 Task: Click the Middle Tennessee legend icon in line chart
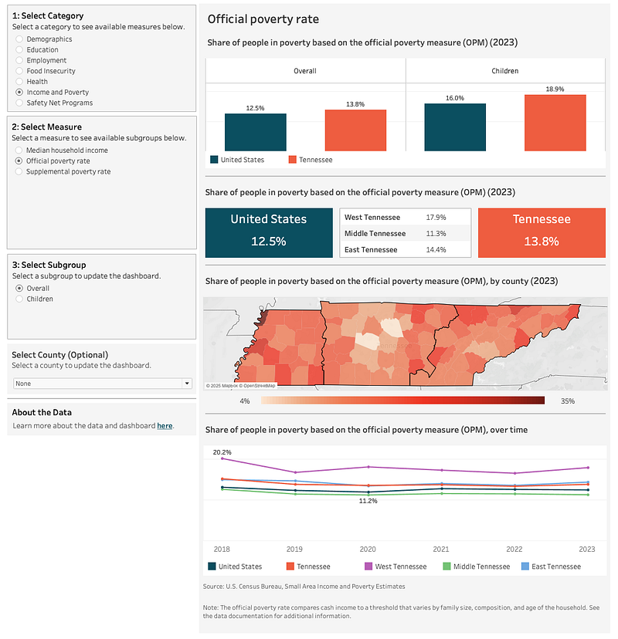tap(447, 566)
